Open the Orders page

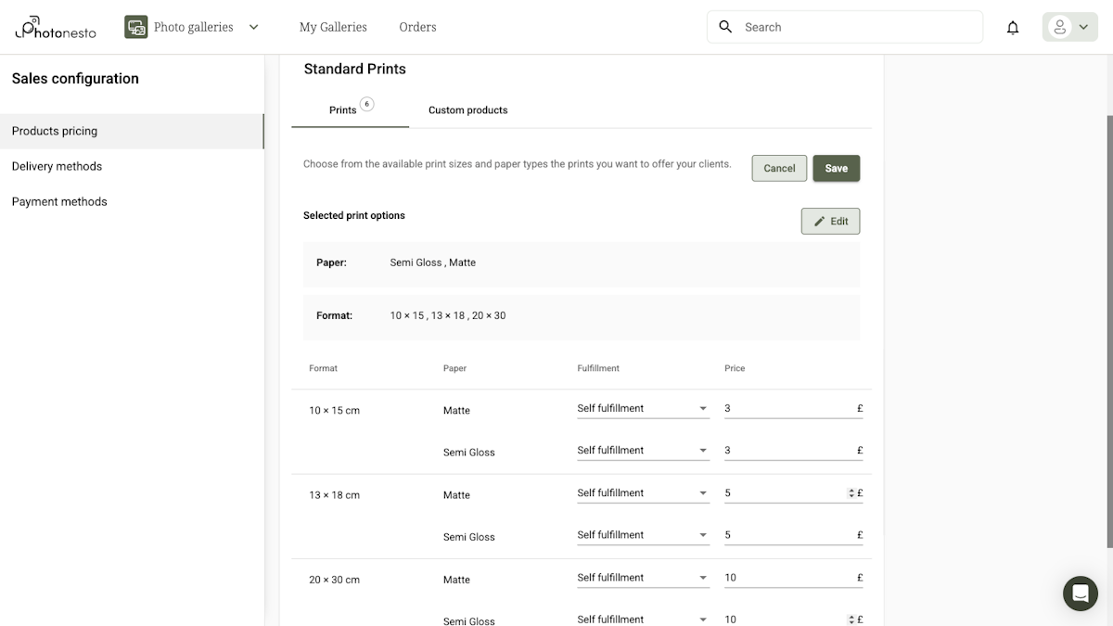click(x=417, y=27)
